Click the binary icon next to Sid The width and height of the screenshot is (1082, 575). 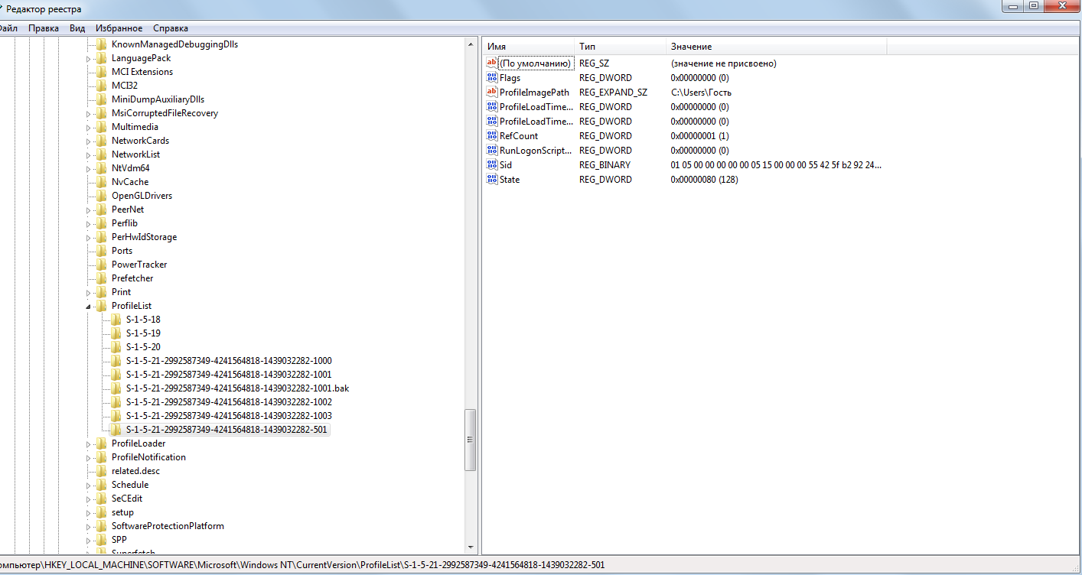click(492, 165)
